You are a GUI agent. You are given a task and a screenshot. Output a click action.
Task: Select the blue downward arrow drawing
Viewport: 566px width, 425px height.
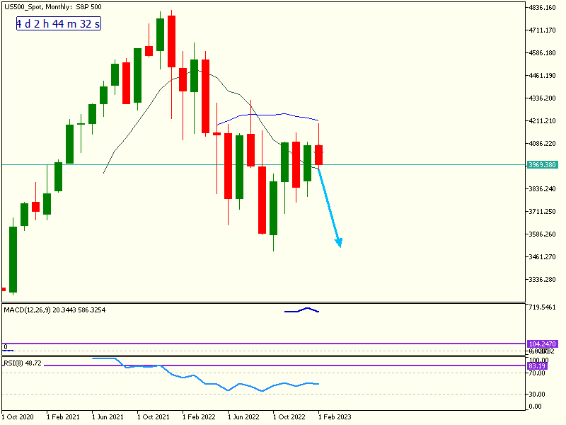pos(331,209)
